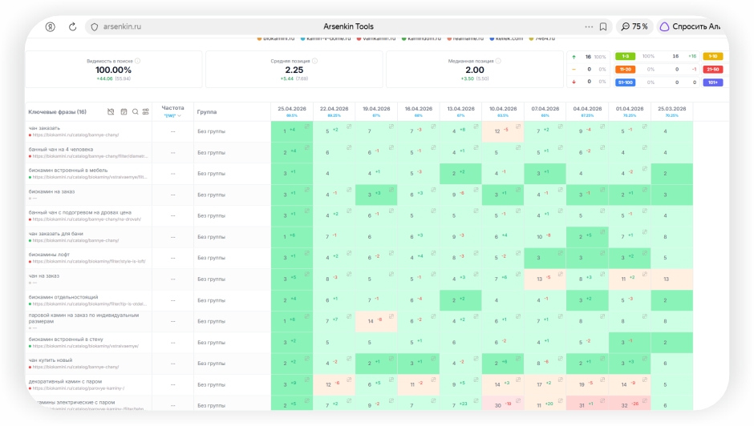
Task: Reload the page with browser refresh icon
Action: [73, 27]
